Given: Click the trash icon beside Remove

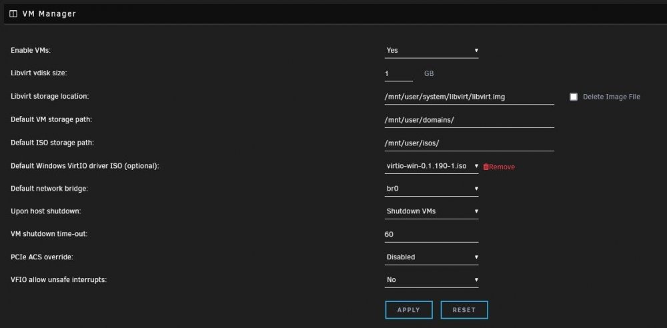Looking at the screenshot, I should [x=486, y=167].
